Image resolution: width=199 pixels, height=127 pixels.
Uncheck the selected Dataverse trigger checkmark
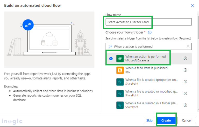tap(111, 59)
